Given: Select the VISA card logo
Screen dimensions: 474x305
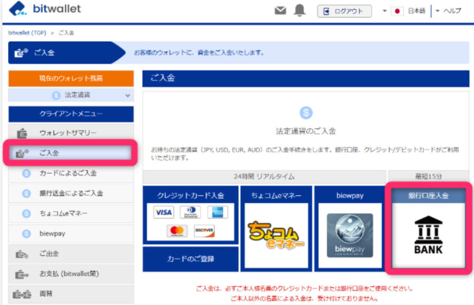Looking at the screenshot, I should pos(165,212).
